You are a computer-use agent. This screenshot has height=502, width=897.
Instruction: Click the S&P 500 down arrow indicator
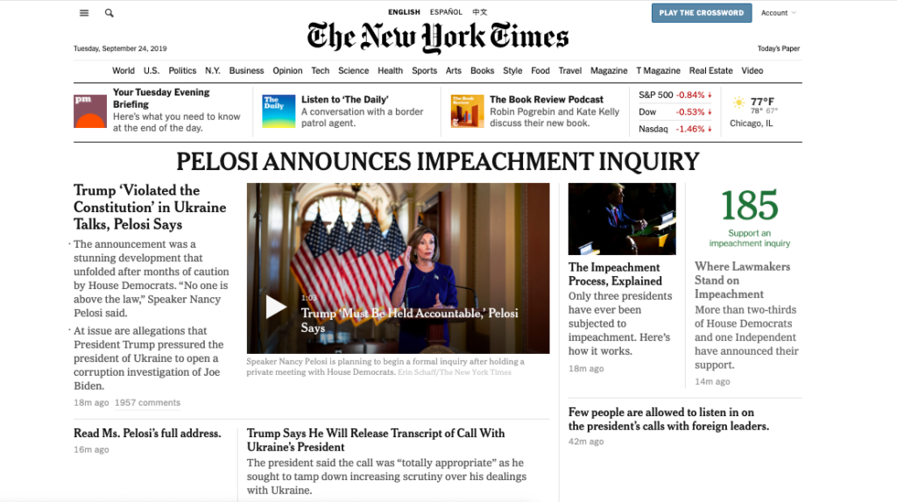[710, 95]
